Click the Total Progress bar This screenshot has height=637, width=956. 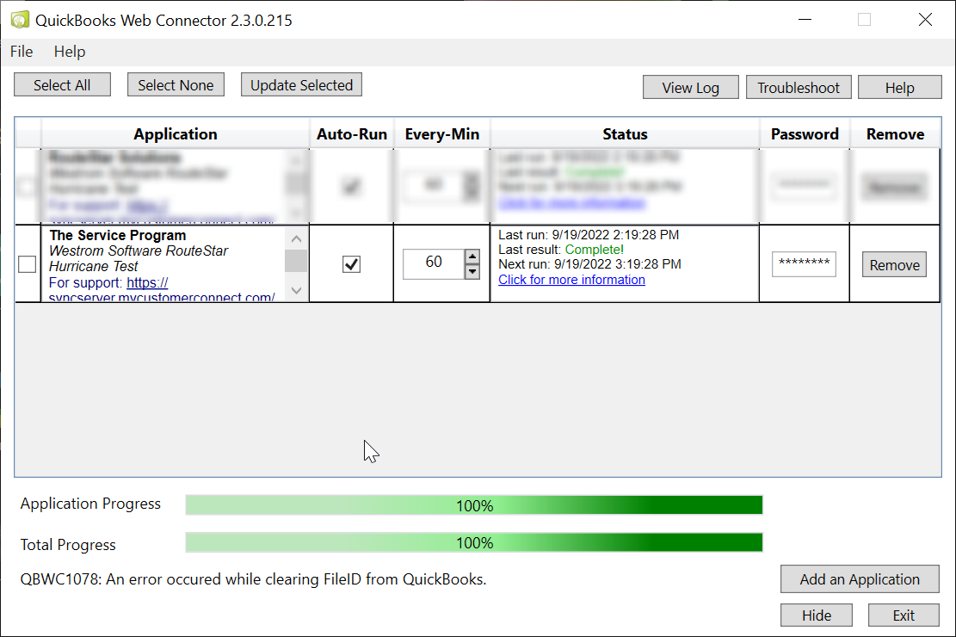point(474,542)
